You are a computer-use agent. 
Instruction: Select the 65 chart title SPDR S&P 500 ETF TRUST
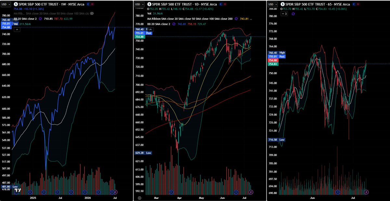point(305,4)
